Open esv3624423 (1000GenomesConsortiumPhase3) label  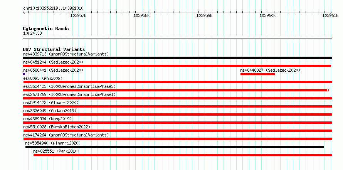[69, 86]
